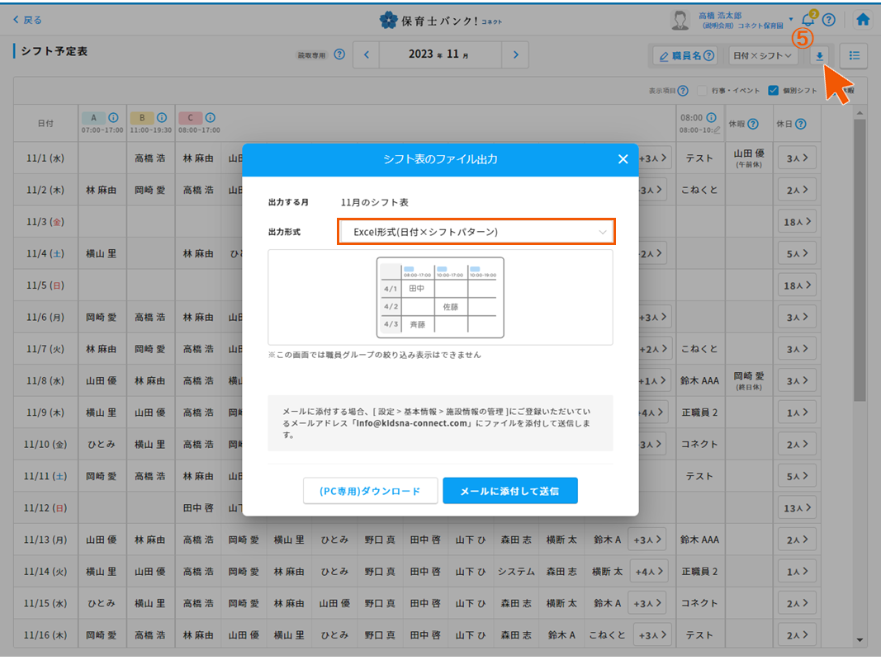Click the (PC専用)ダウンロード button
The width and height of the screenshot is (881, 660).
click(x=369, y=491)
